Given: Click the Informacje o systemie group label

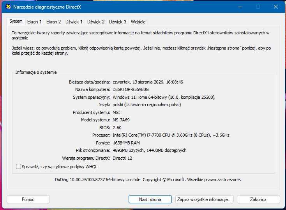Looking at the screenshot, I should [36, 72].
